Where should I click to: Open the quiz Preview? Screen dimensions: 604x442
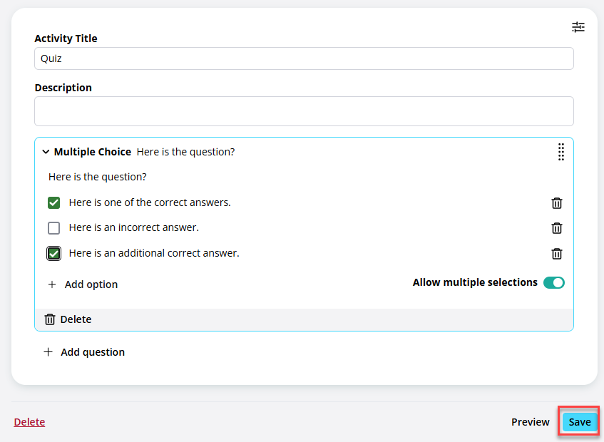(x=531, y=422)
